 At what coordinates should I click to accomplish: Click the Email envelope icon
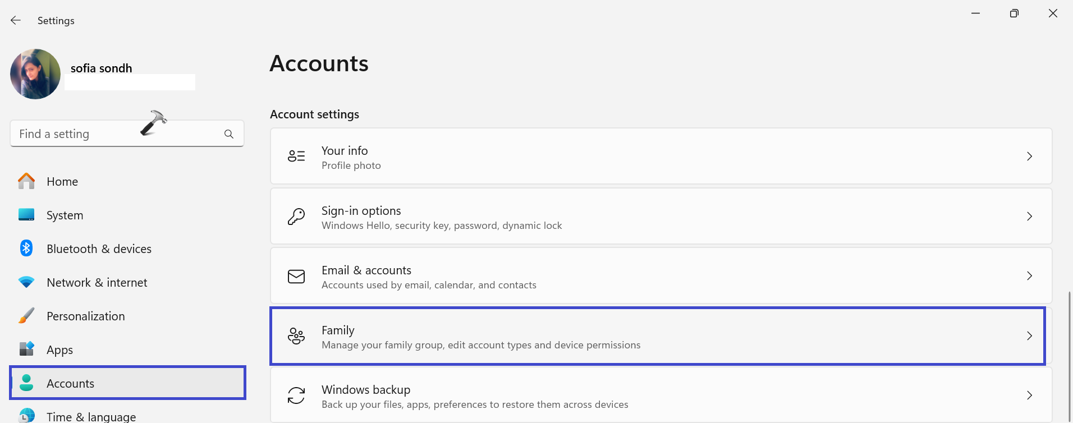[x=296, y=276]
